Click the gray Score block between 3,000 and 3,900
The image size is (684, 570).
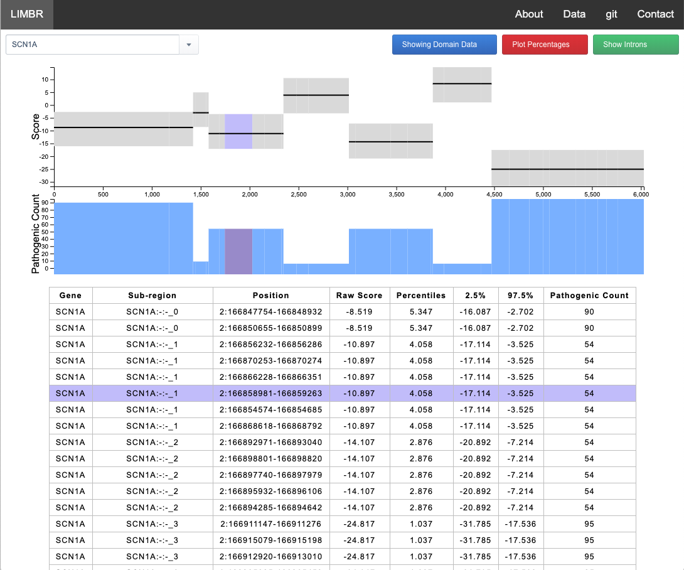point(391,141)
